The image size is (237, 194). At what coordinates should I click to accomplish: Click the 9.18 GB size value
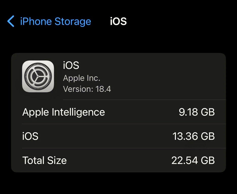click(x=196, y=112)
